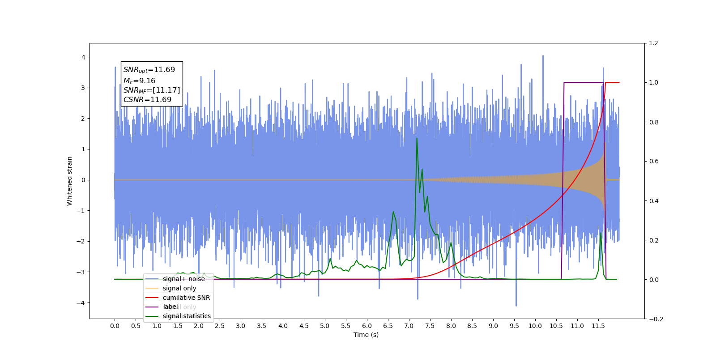
Task: Click the 11.5 tick on time axis
Action: tap(598, 326)
